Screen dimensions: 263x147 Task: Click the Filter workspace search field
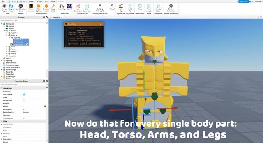pyautogui.click(x=23, y=20)
